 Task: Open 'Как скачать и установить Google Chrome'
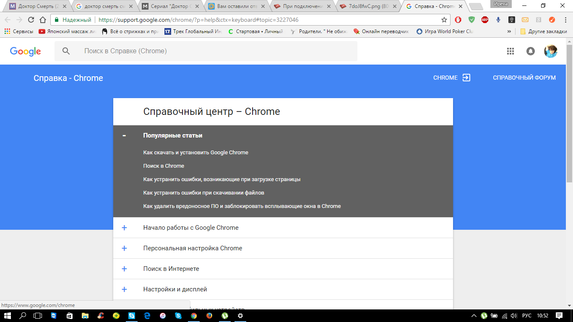coord(196,153)
